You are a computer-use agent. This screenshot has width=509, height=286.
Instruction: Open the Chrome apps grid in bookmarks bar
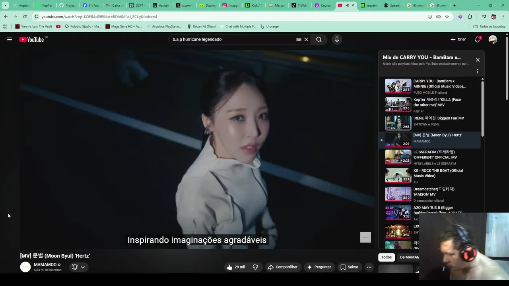point(5,26)
